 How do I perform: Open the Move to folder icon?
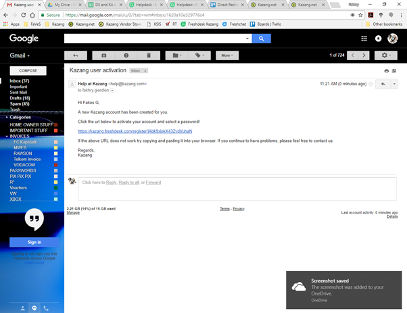177,55
